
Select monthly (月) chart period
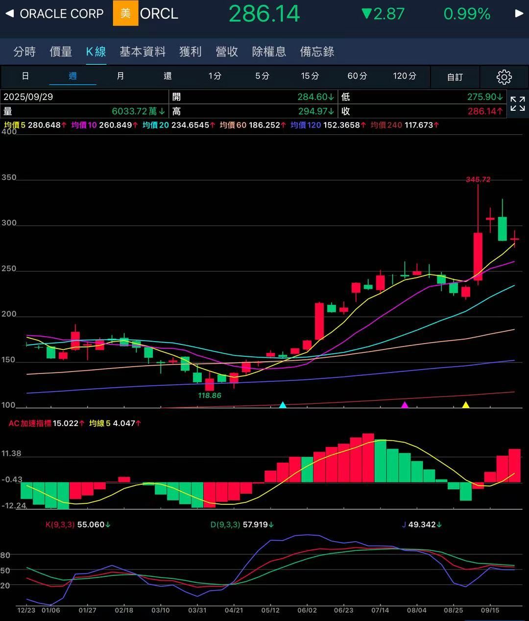tap(120, 76)
